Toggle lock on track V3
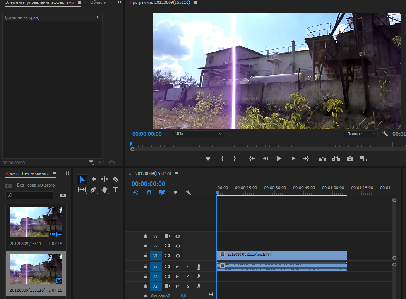The image size is (406, 299). click(146, 236)
